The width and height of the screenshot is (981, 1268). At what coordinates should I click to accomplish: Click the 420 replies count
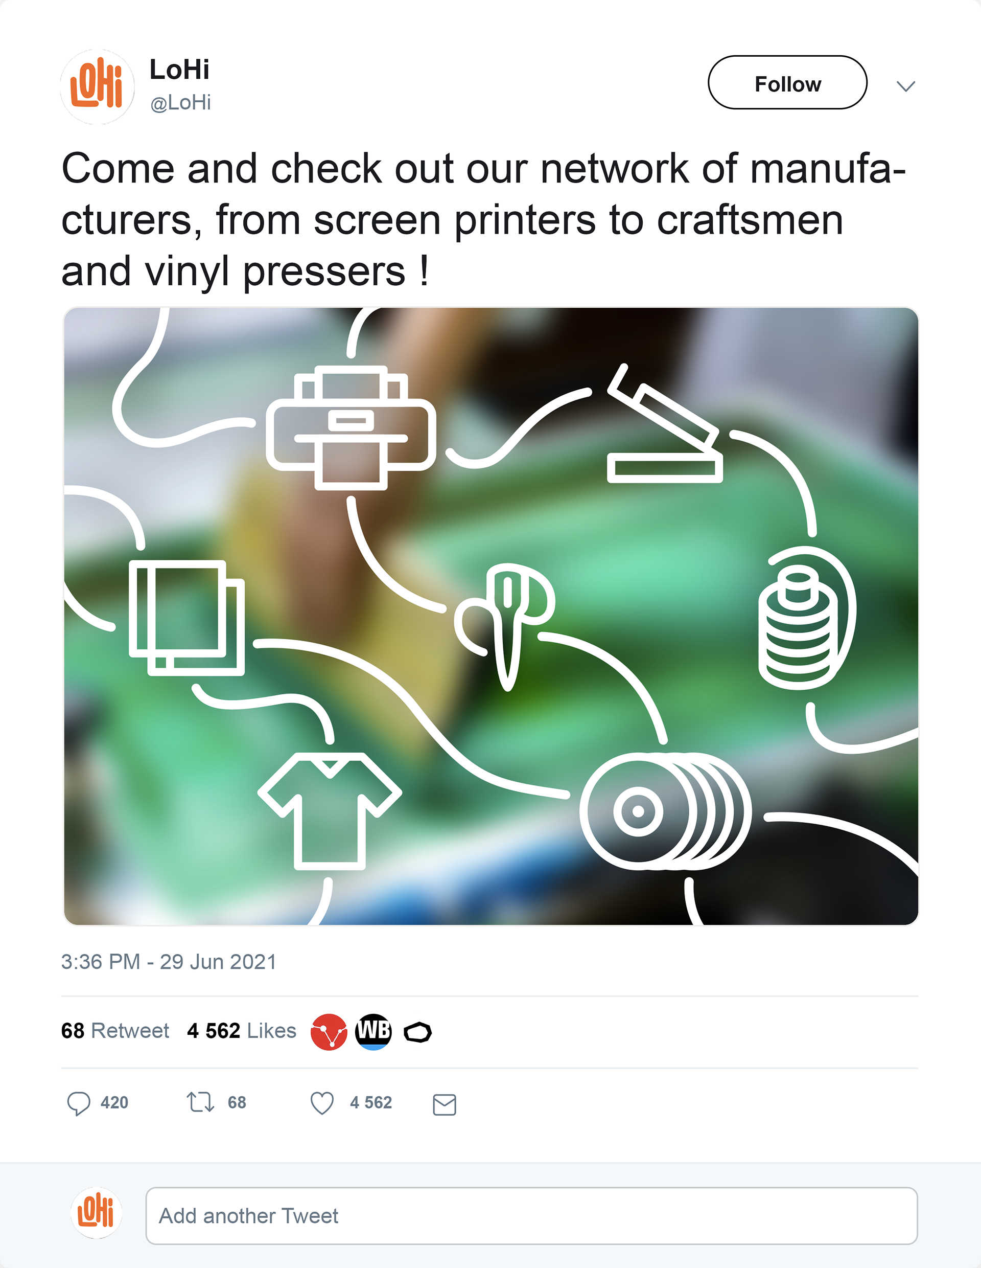(x=114, y=1102)
